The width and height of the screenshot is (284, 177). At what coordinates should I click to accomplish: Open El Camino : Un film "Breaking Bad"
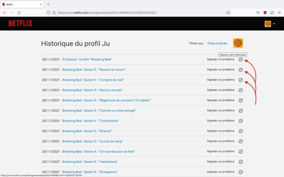pyautogui.click(x=87, y=59)
